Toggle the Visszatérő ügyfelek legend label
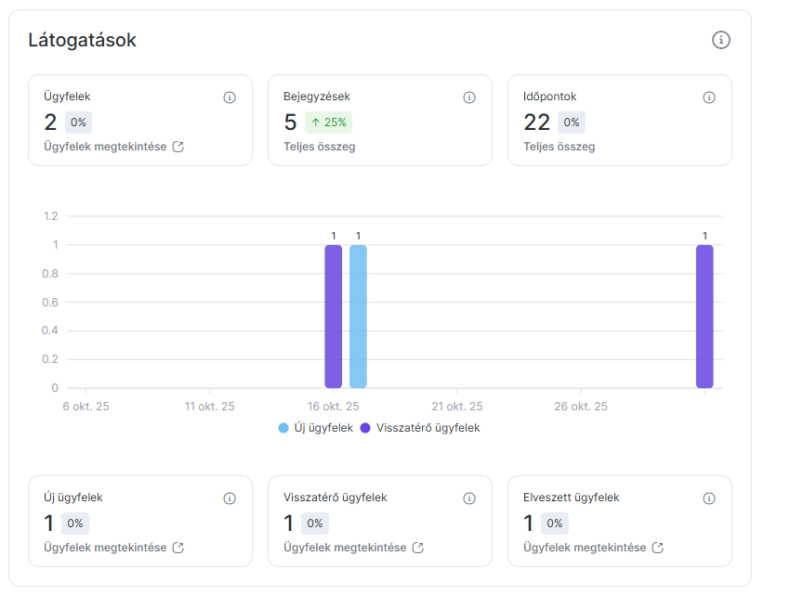 428,428
